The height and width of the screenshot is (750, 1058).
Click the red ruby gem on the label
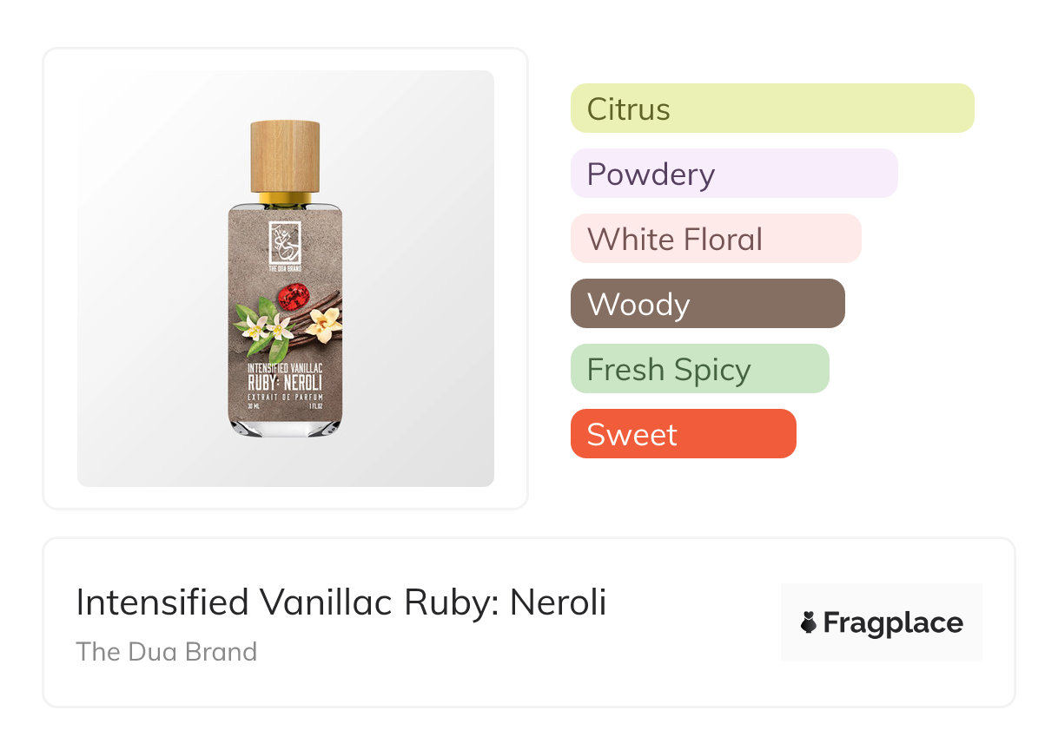coord(294,298)
